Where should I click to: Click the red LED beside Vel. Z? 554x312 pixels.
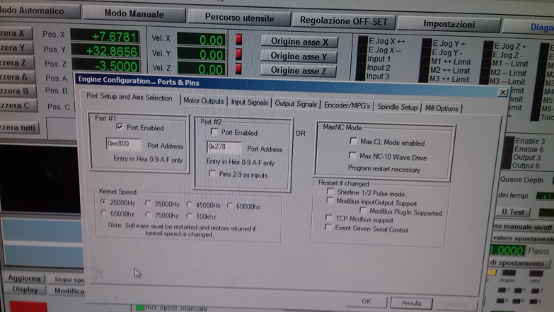(x=238, y=69)
